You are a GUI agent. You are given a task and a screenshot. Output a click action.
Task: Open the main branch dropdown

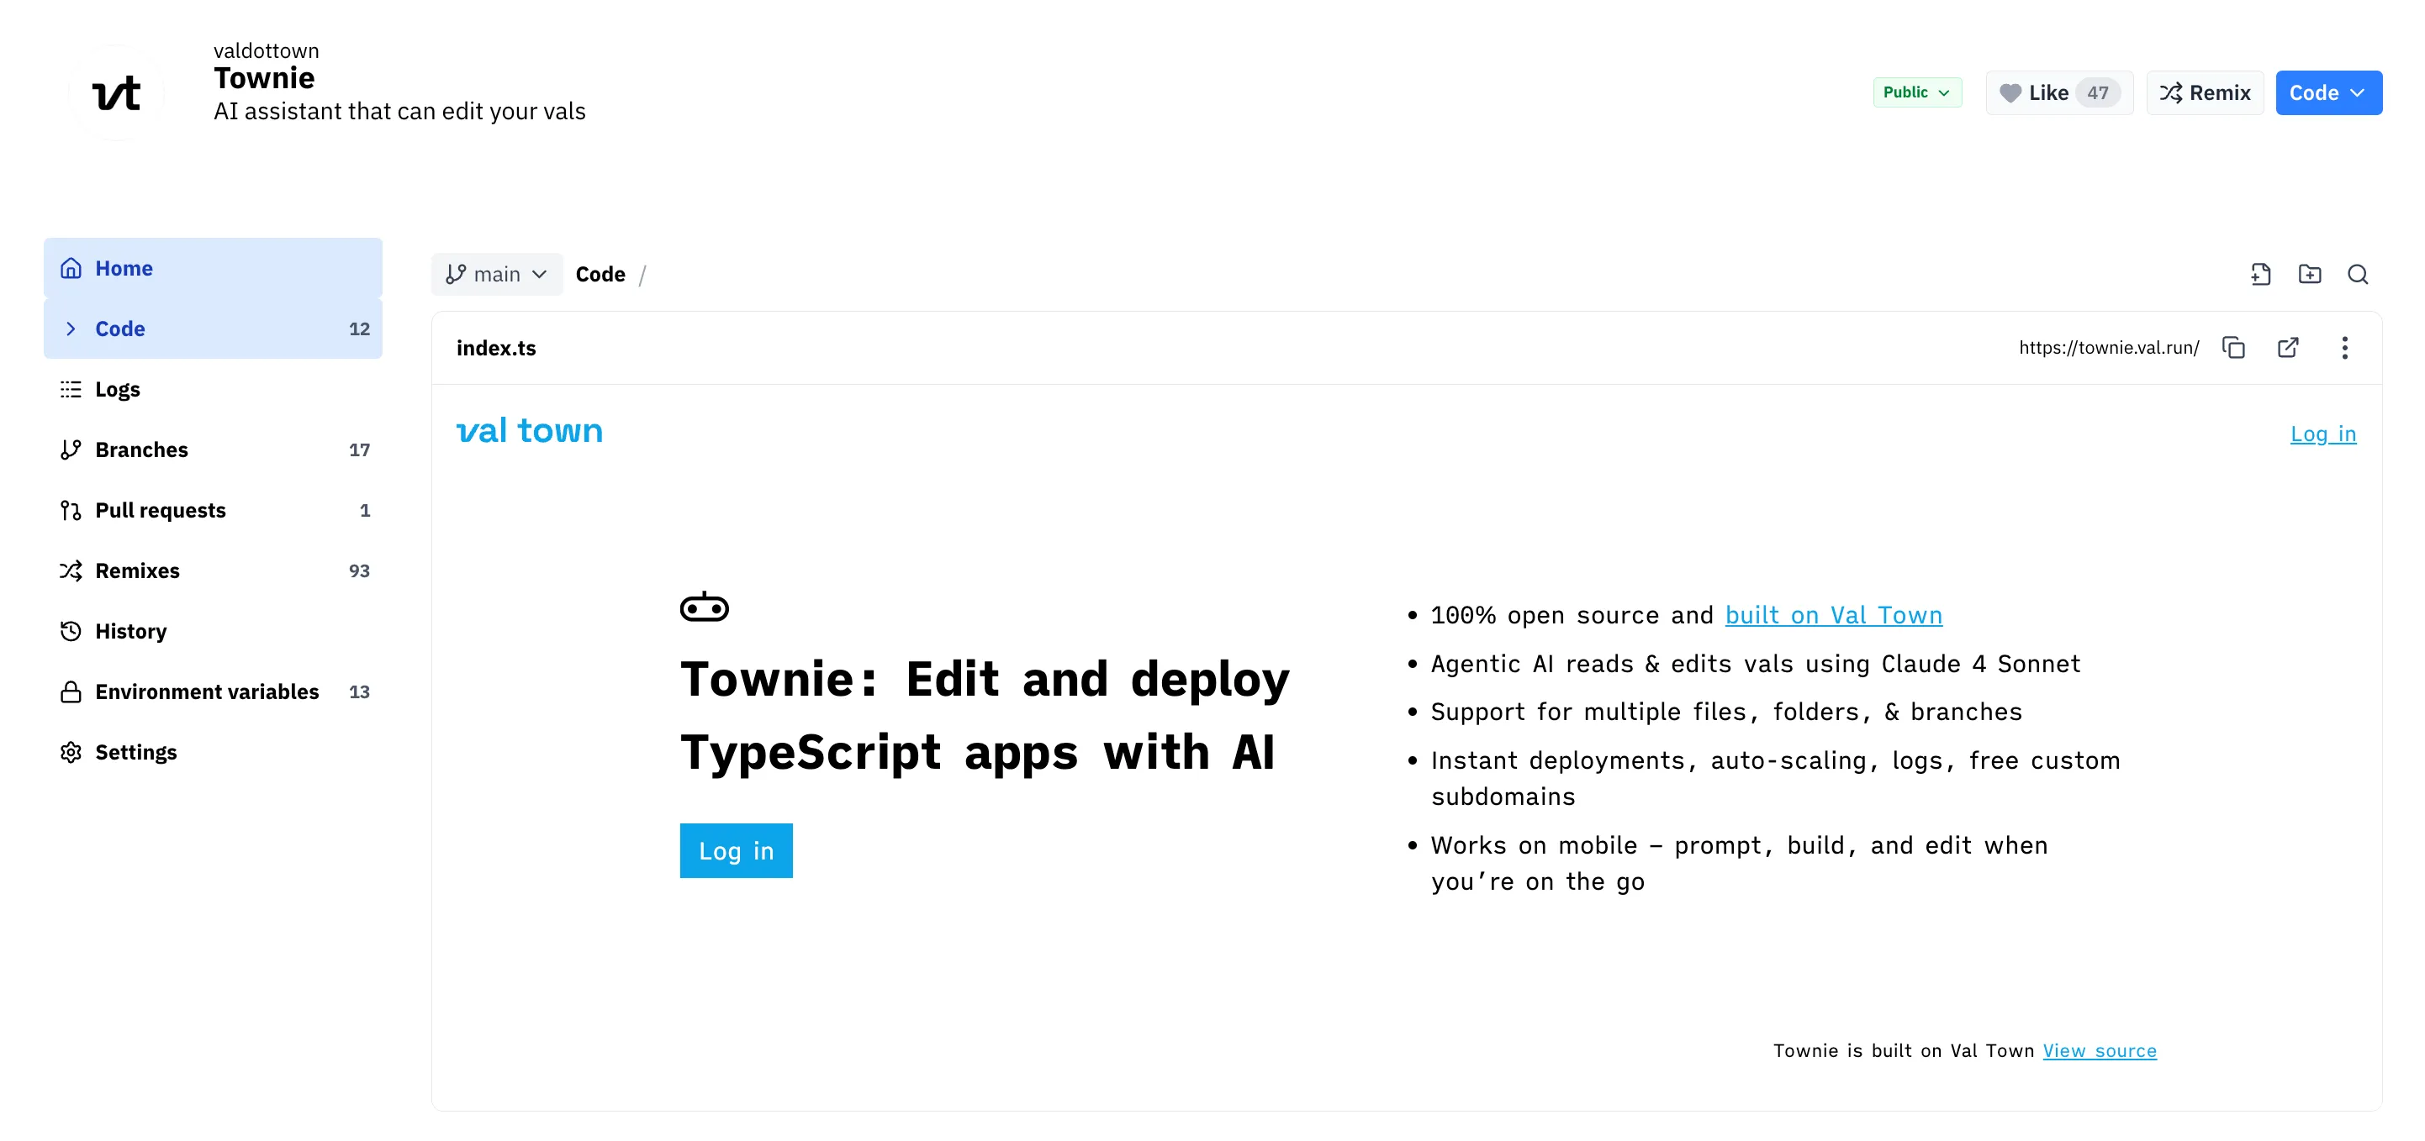pos(497,274)
